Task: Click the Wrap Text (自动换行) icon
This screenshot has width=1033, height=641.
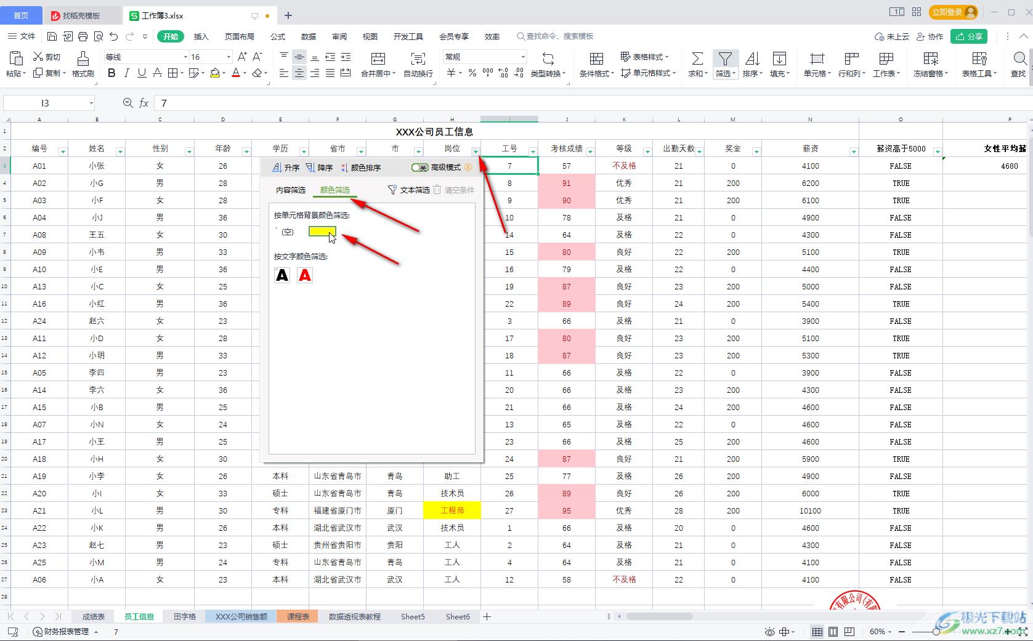Action: pyautogui.click(x=418, y=58)
